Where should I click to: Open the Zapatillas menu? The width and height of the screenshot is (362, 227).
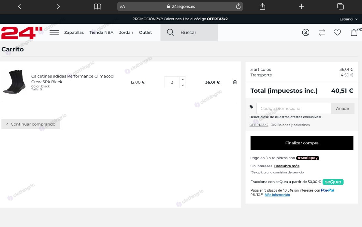point(74,33)
